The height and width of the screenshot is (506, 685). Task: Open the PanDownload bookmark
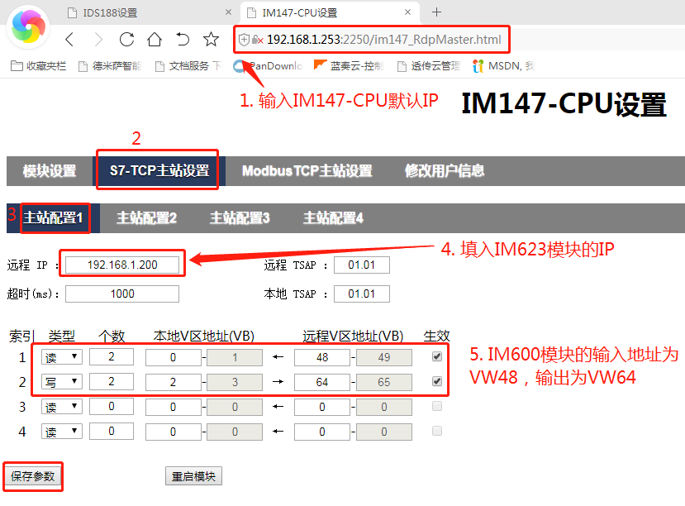point(268,66)
